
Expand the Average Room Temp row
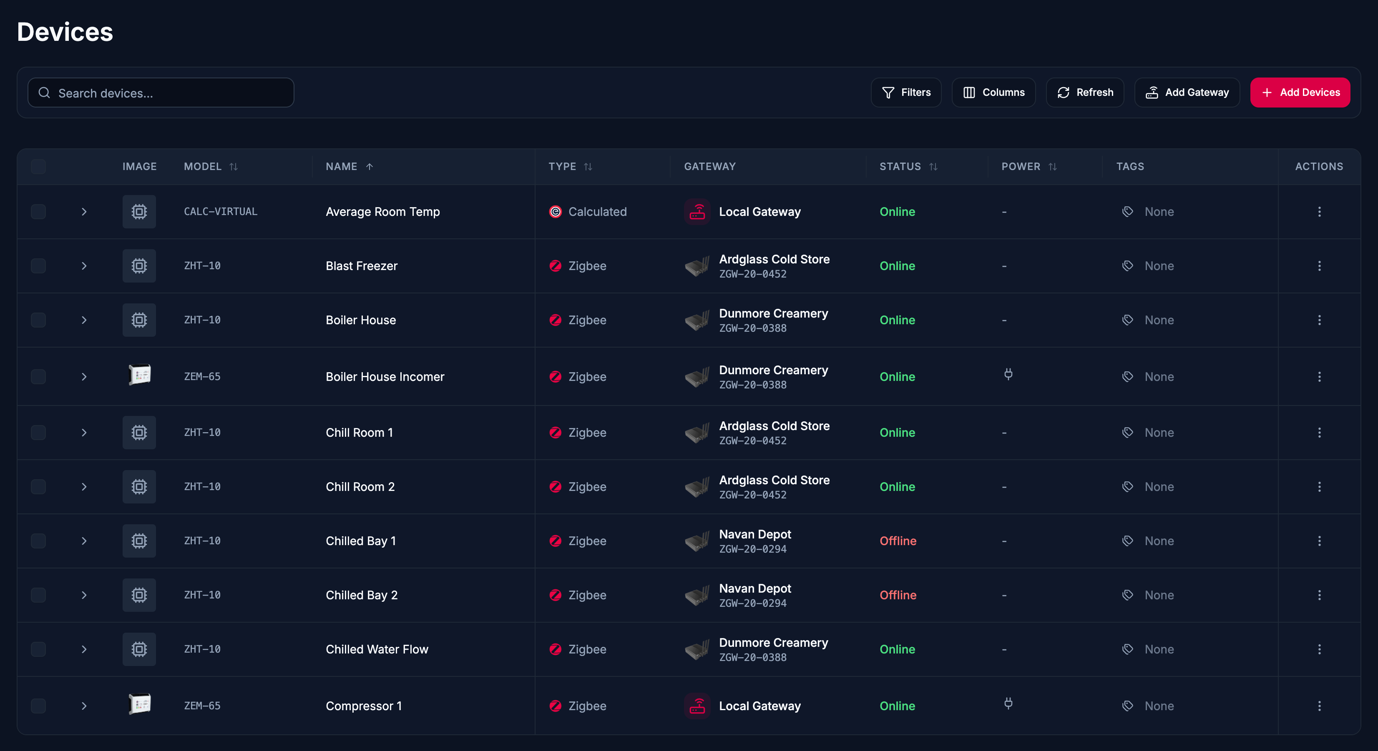tap(84, 212)
